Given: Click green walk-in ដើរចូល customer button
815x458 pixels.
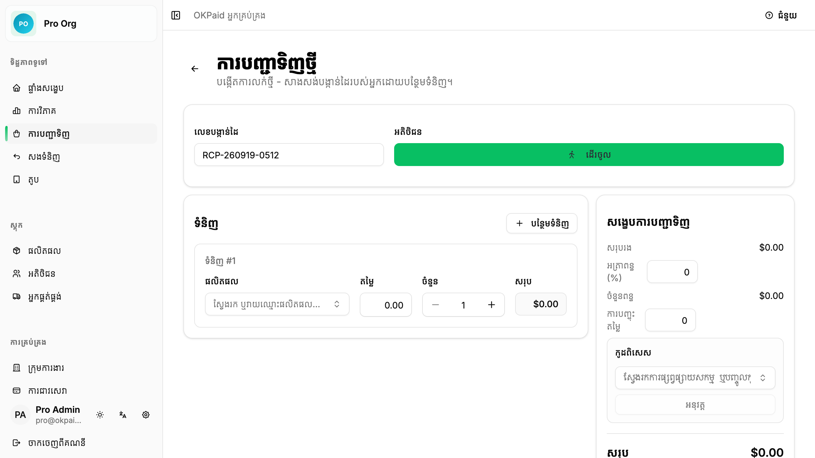Looking at the screenshot, I should pyautogui.click(x=589, y=155).
